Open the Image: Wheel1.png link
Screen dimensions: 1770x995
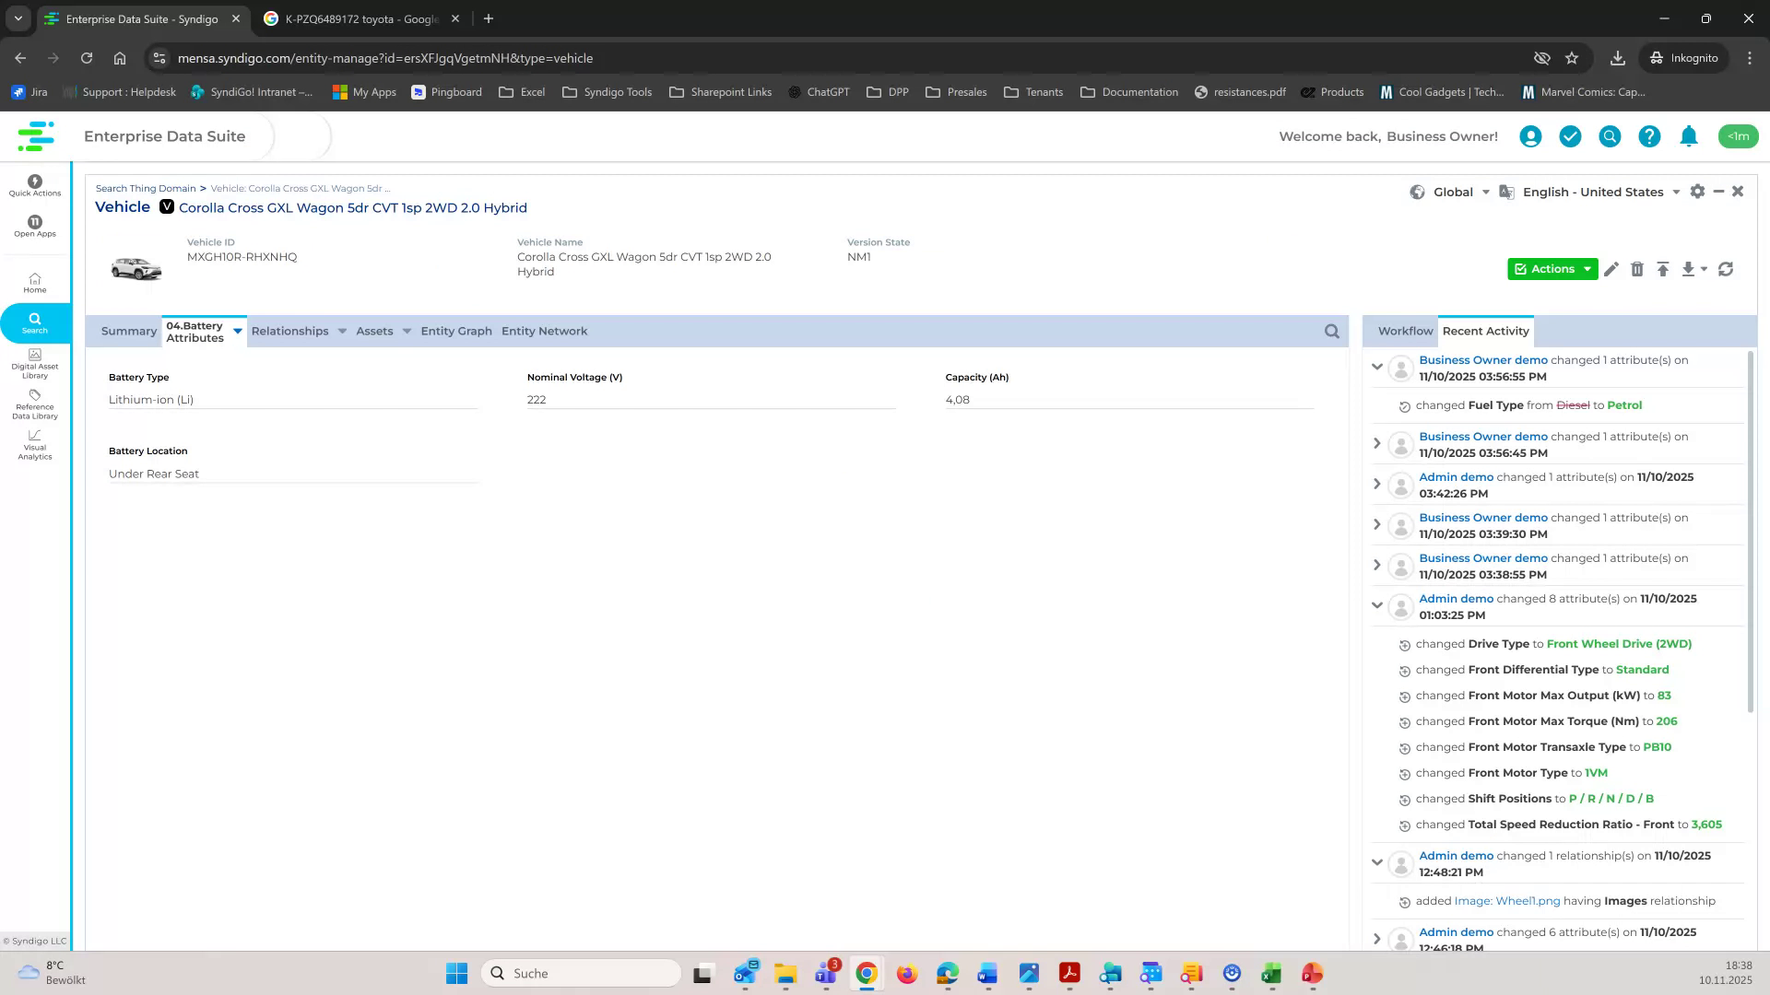tap(1506, 901)
